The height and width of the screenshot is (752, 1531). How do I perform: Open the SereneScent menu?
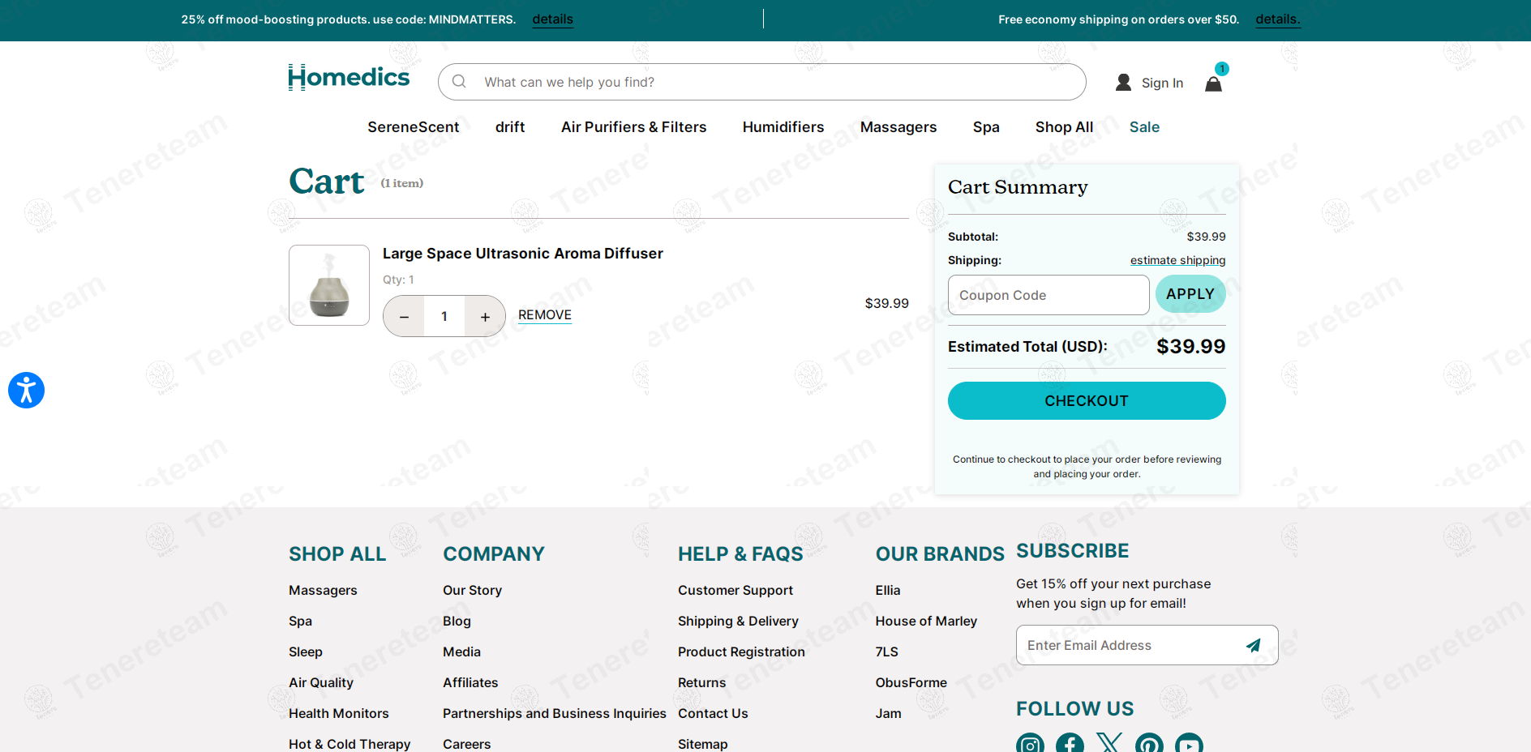pyautogui.click(x=413, y=127)
